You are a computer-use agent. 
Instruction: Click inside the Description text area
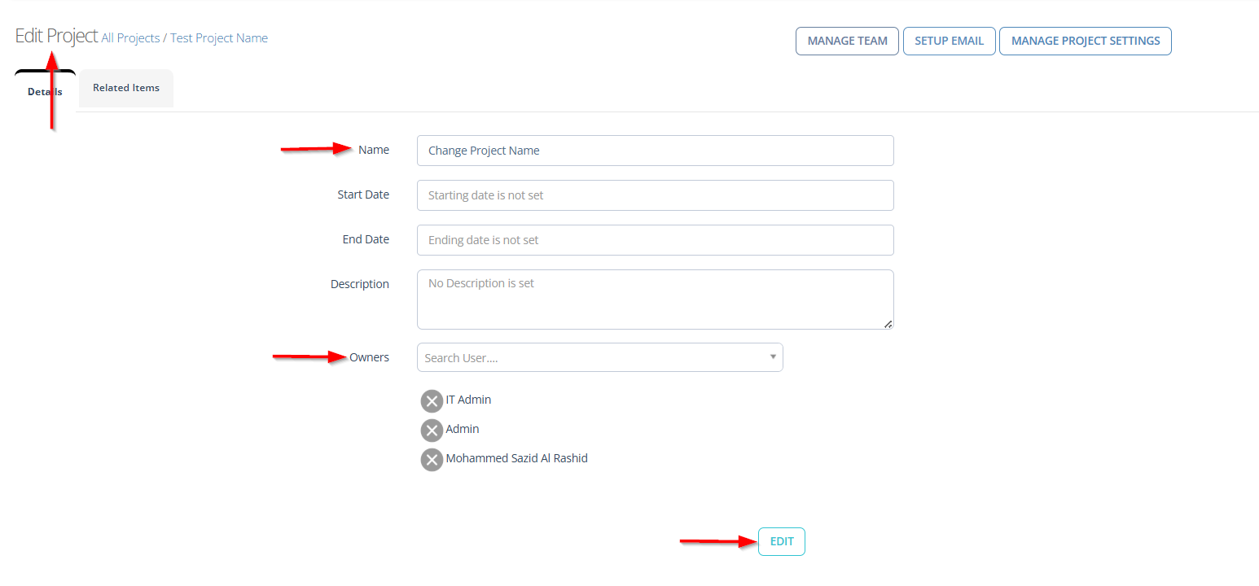pos(655,300)
